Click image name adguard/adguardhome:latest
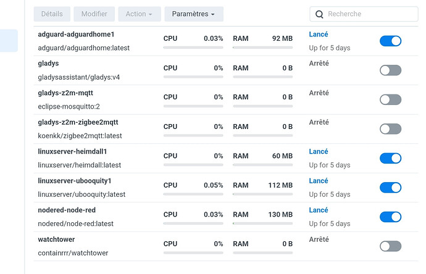Viewport: 426px width, 274px height. tap(84, 48)
